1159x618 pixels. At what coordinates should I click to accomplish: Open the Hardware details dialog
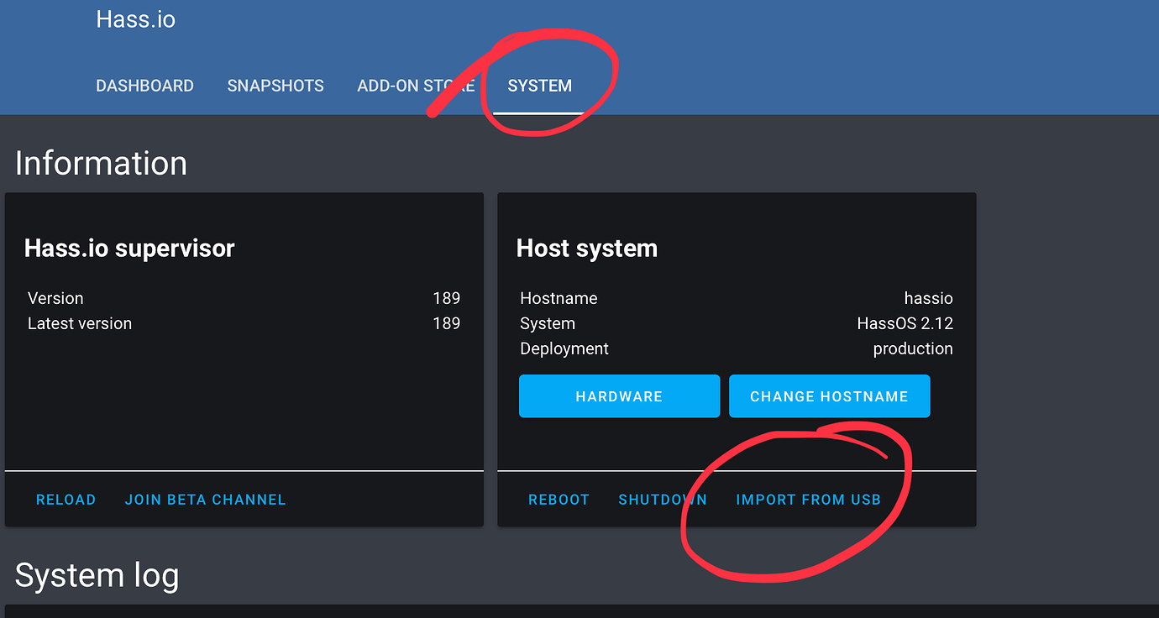coord(619,395)
